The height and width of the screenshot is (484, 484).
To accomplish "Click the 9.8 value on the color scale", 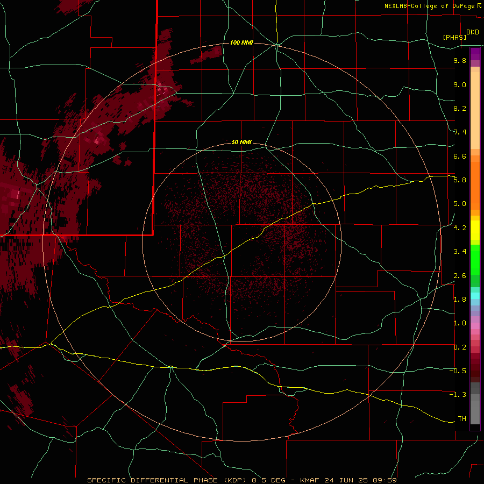I will tap(460, 60).
